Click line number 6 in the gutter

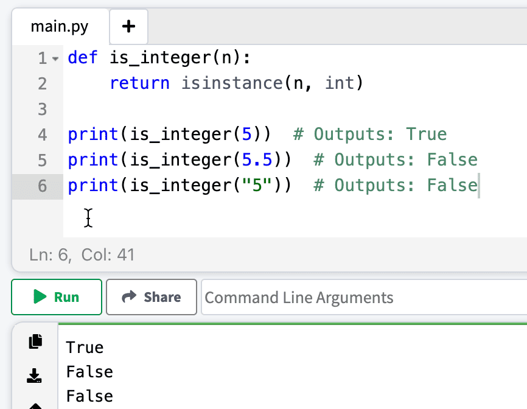click(42, 185)
